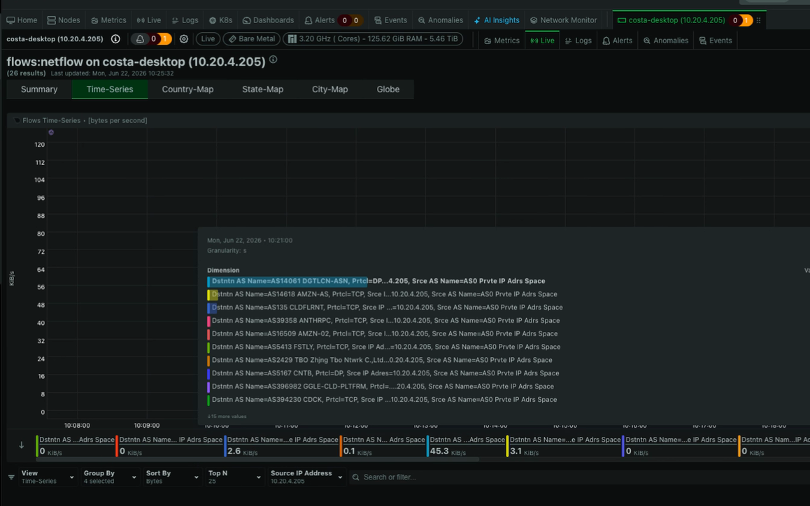This screenshot has height=506, width=810.
Task: Open the node-level Metrics tab
Action: click(502, 41)
